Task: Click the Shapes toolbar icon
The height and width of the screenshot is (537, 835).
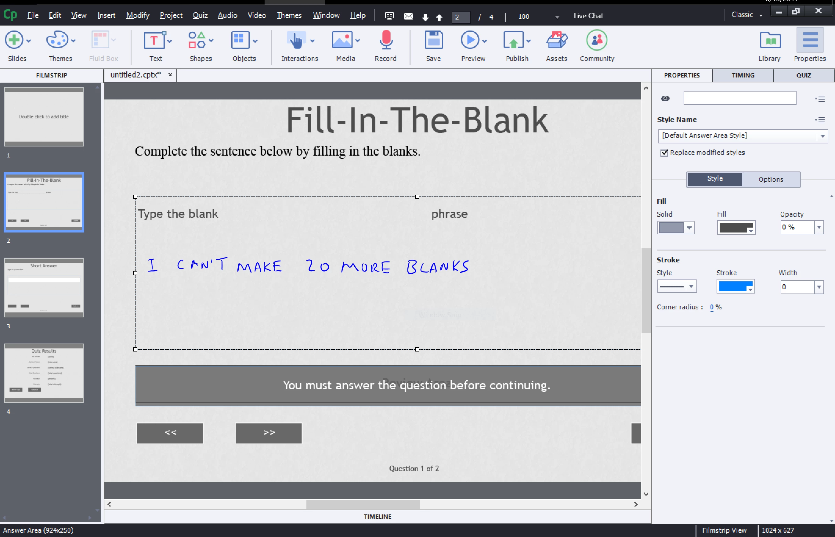Action: click(197, 41)
